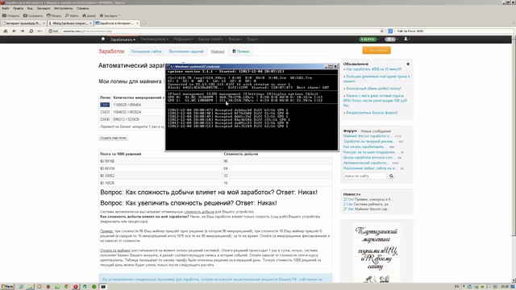516x290 pixels.
Task: Expand the Форум navbar dropdown
Action: pos(235,39)
